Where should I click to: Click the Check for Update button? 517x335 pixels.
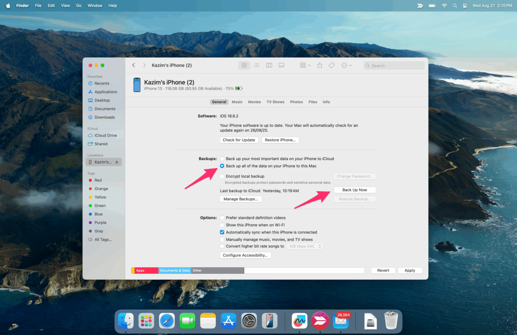[x=239, y=140]
